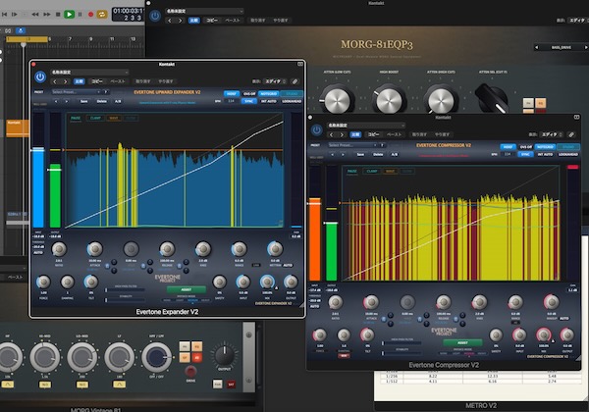
Task: Go to next setting in Expander header
Action: point(66,81)
